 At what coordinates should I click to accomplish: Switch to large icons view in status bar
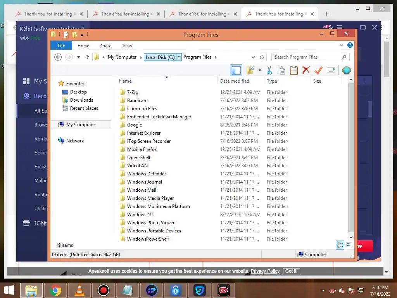tap(349, 245)
